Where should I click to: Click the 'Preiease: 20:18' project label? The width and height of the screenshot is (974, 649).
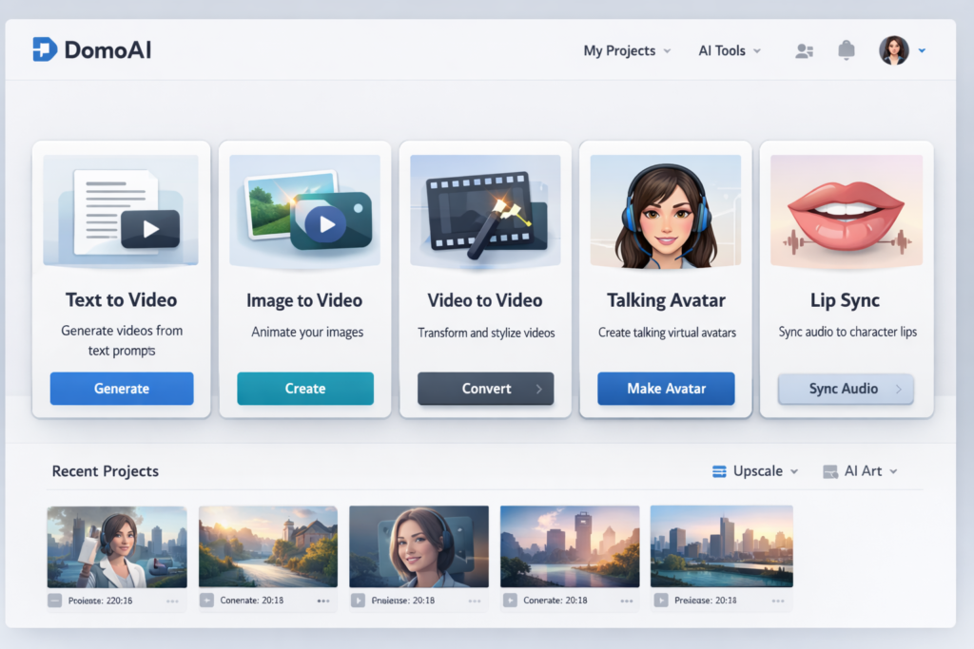click(706, 601)
